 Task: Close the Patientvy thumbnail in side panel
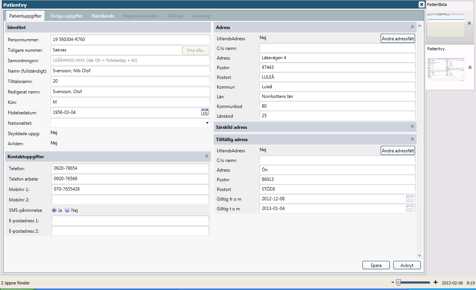470,67
